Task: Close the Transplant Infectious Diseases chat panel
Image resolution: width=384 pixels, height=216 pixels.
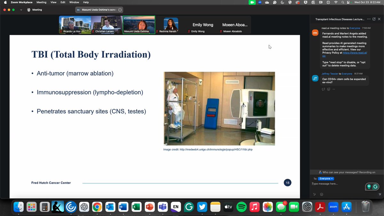Action: tap(379, 19)
